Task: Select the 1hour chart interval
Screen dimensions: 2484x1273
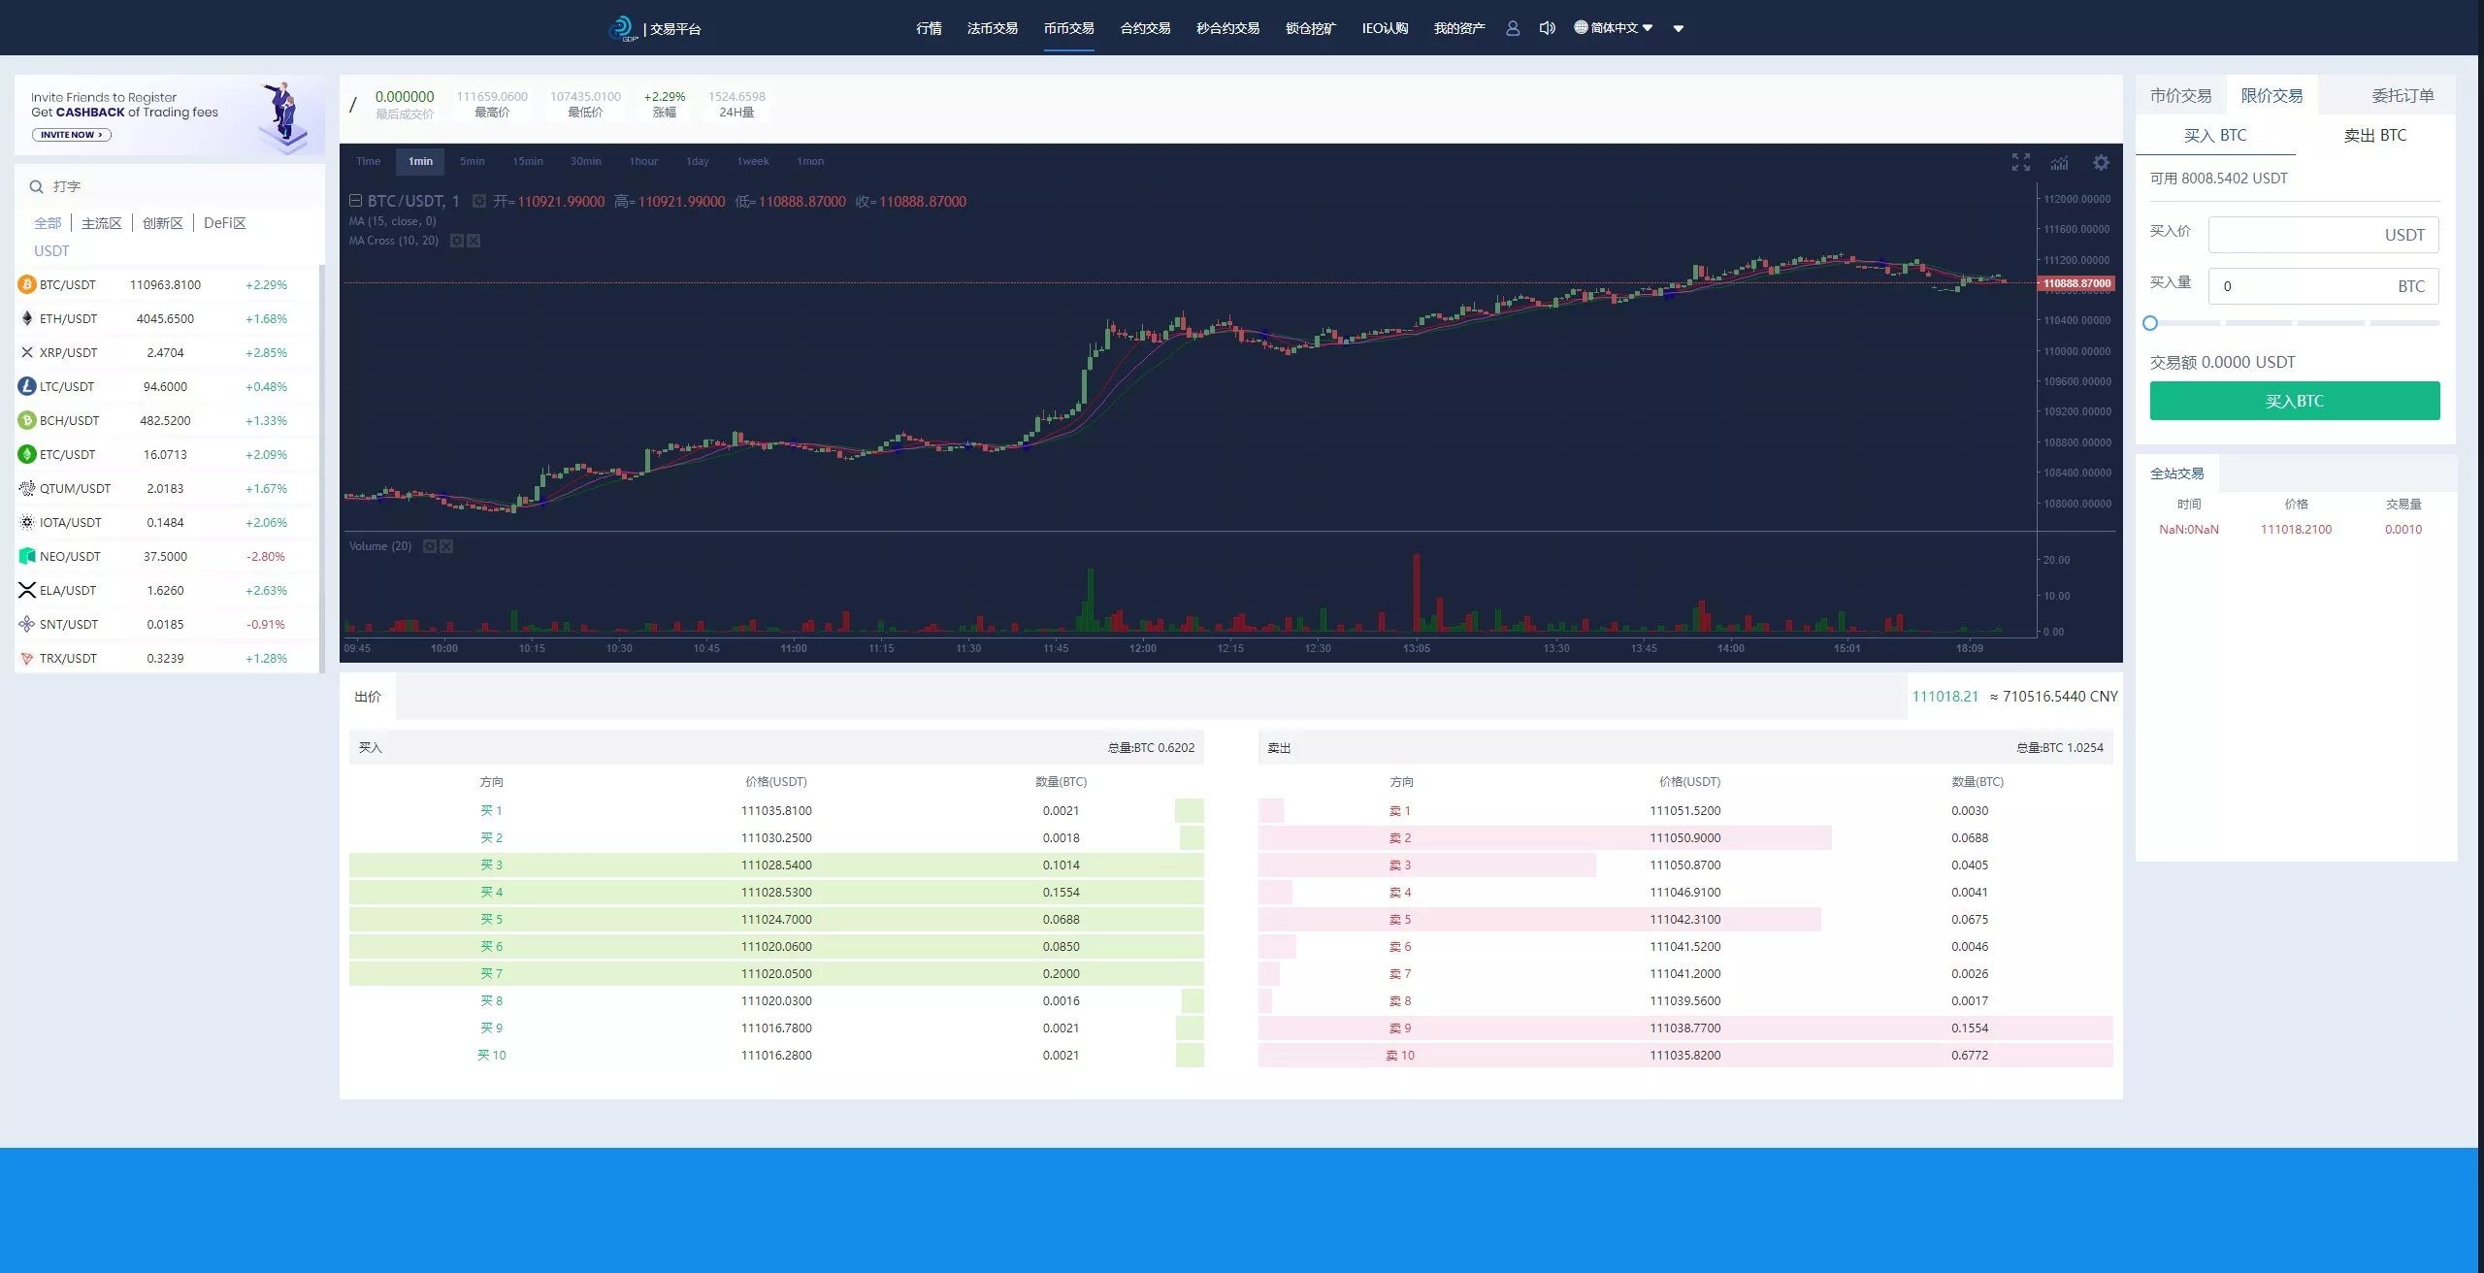Action: pos(644,161)
